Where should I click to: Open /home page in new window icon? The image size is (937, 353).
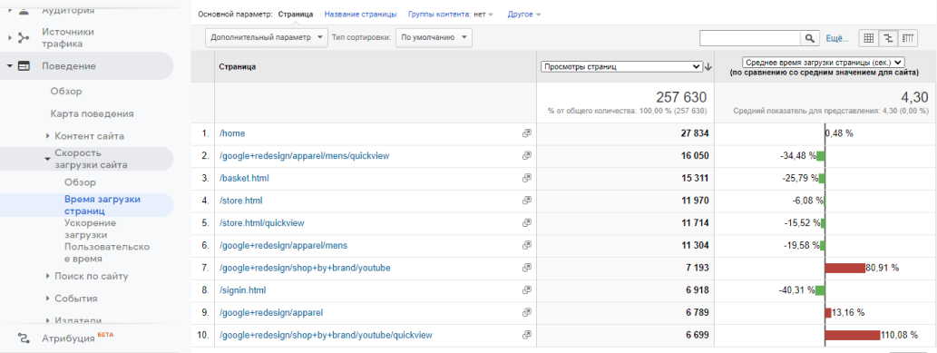click(x=526, y=133)
